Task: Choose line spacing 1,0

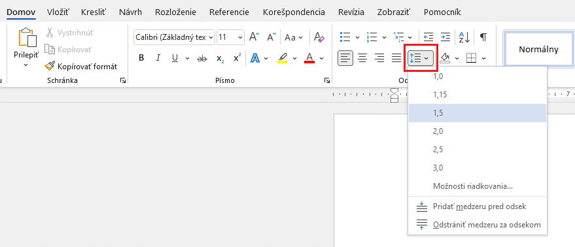Action: [478, 76]
